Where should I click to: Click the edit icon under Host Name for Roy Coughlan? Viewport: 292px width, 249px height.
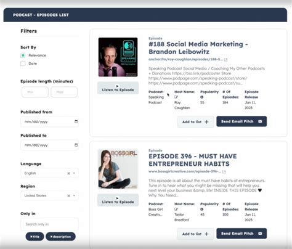[x=176, y=97]
